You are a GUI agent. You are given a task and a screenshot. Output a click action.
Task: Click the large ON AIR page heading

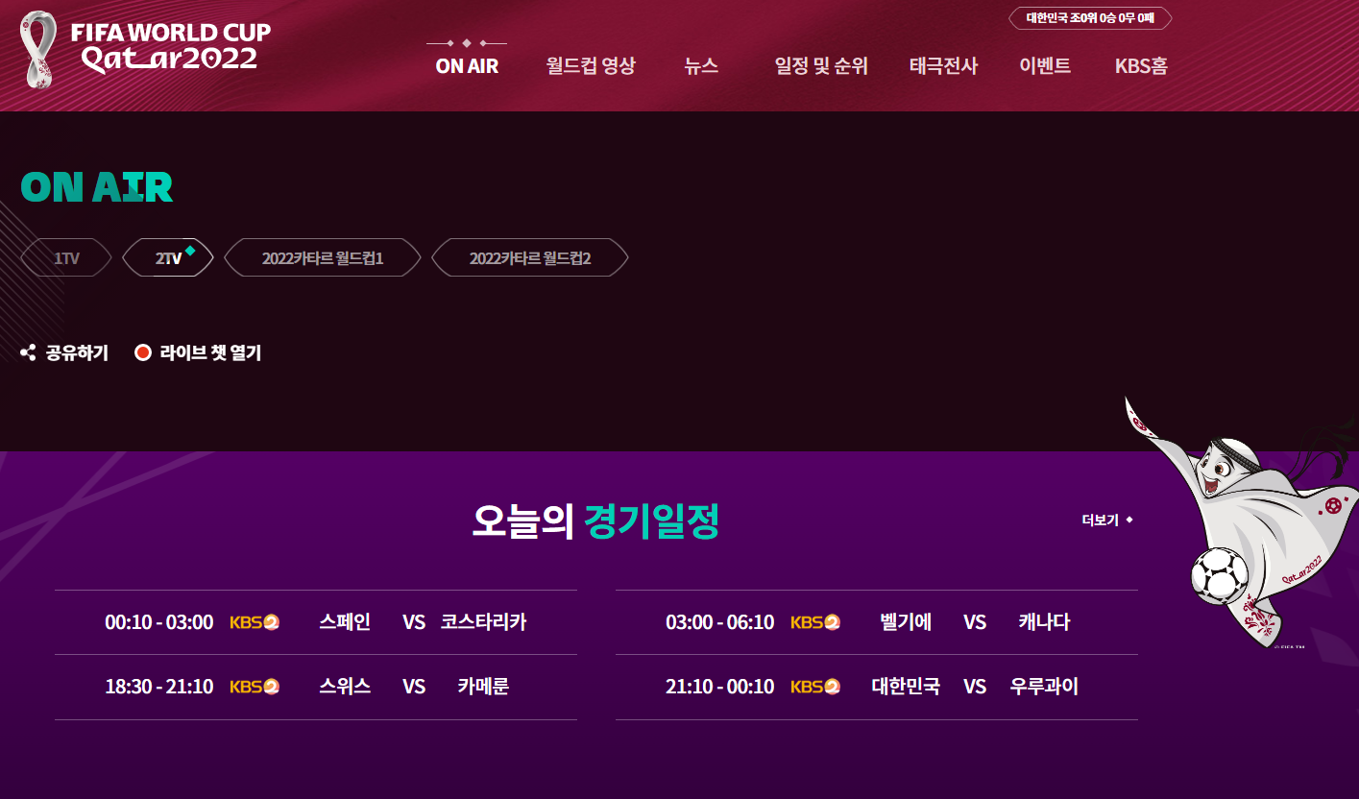(x=97, y=188)
